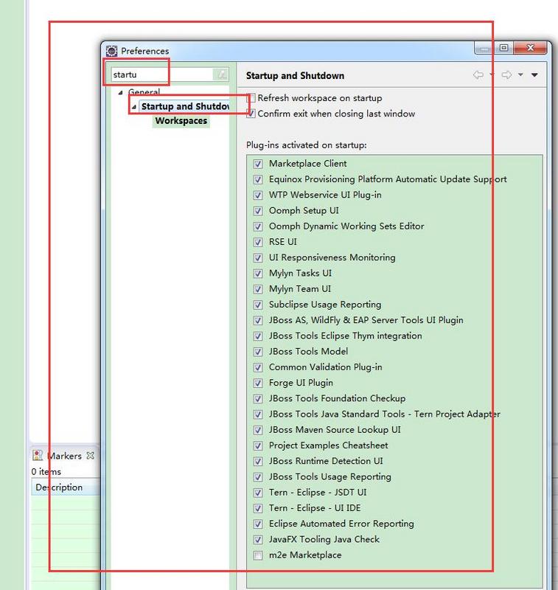
Task: Enable Refresh workspace on startup
Action: coord(251,98)
